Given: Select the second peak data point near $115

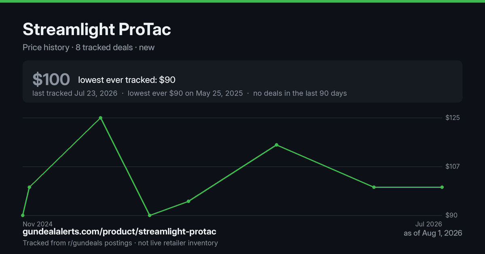Looking at the screenshot, I should 276,145.
